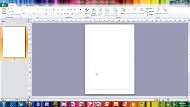The width and height of the screenshot is (190, 107).
Task: Adjust the zoom slider handle
Action: (x=176, y=100)
